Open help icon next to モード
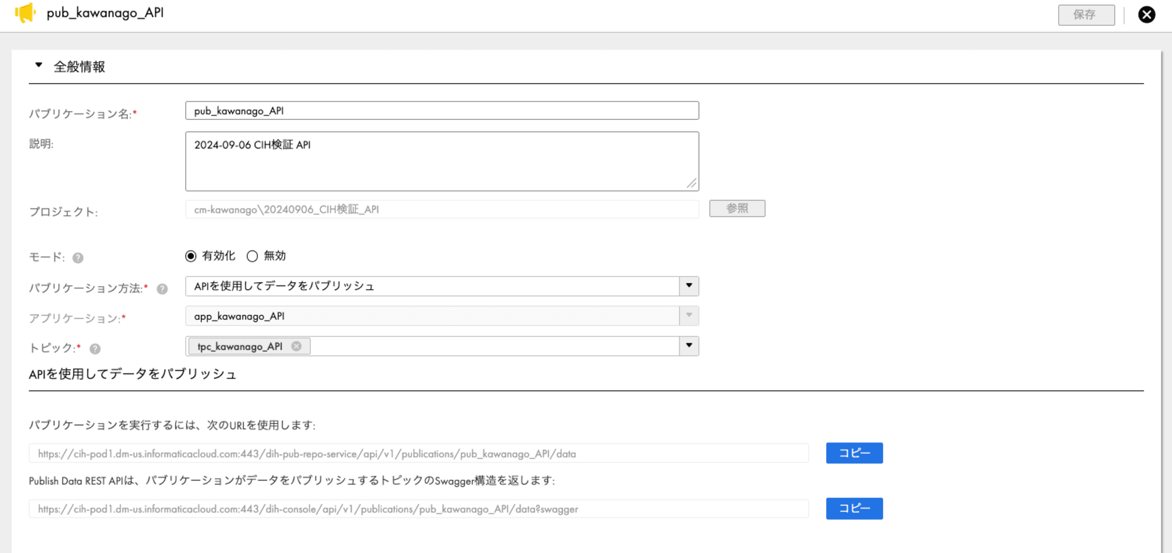The width and height of the screenshot is (1172, 553). tap(78, 258)
